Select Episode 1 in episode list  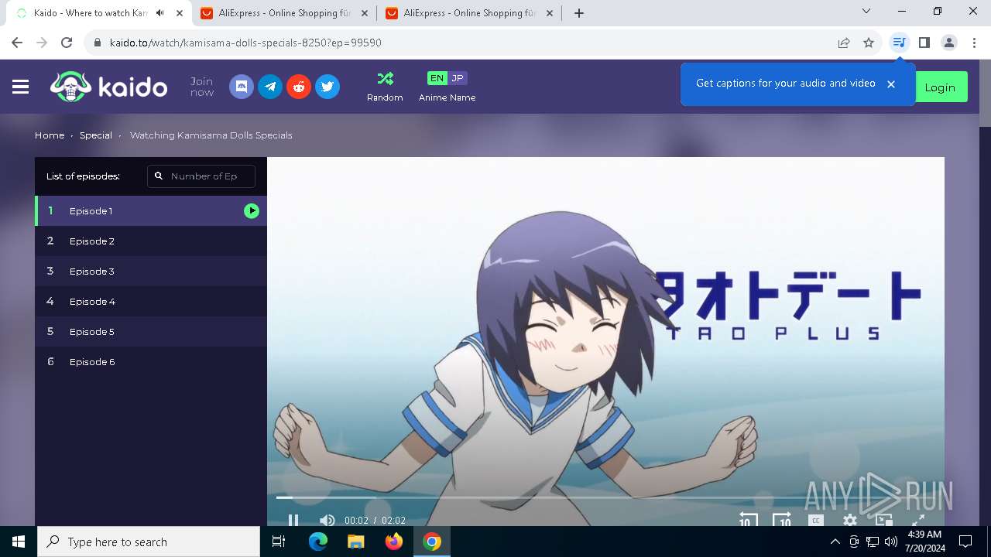point(151,210)
